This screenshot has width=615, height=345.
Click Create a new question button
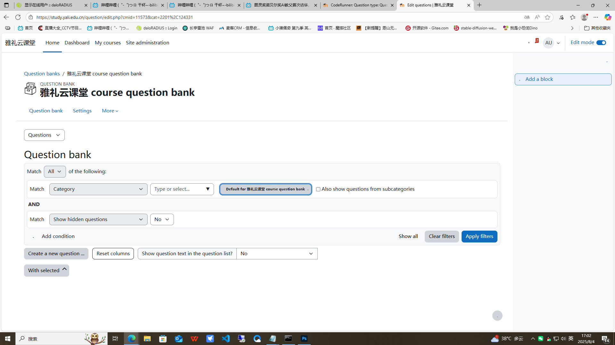click(56, 254)
